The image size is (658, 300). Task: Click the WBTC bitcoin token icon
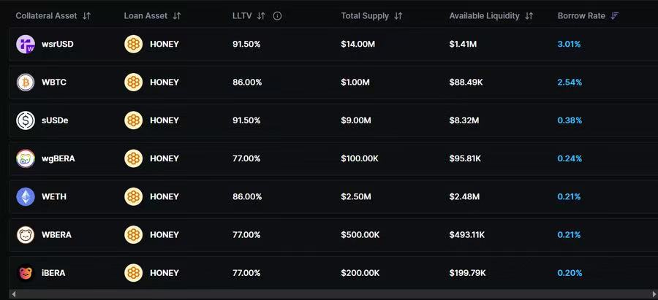click(26, 82)
